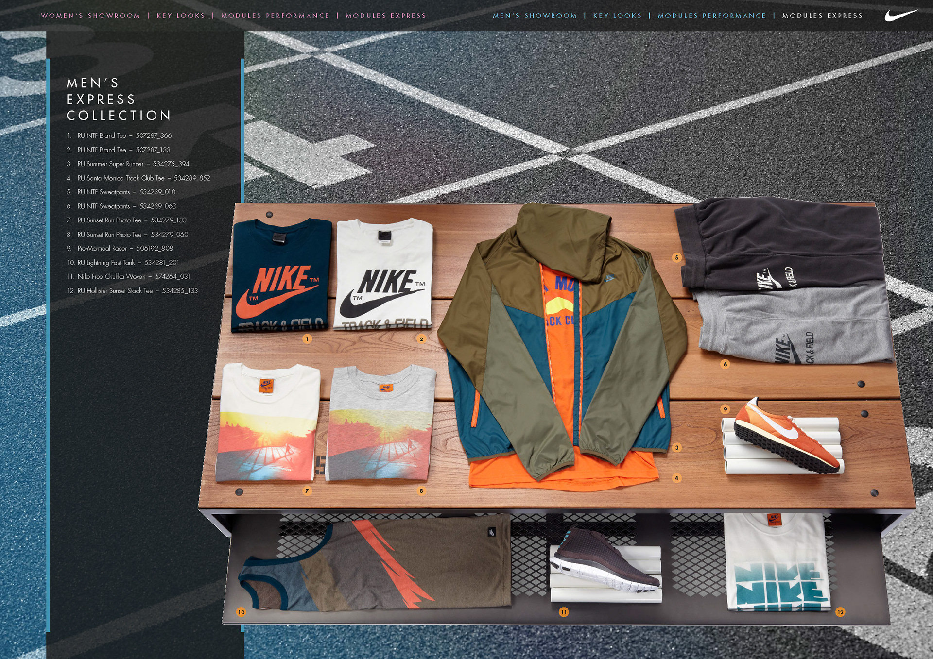Click numbered marker 3 beside windrunner jacket

pos(676,448)
